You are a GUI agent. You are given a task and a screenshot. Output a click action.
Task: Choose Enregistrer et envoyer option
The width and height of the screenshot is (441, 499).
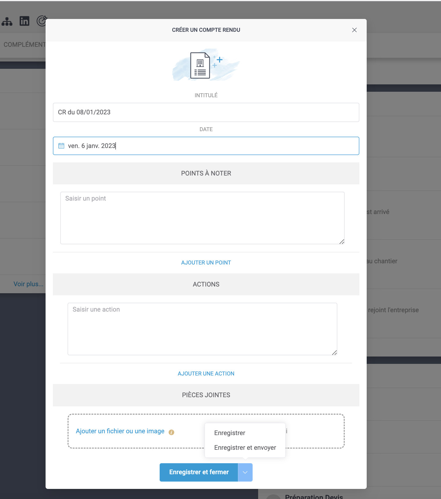(x=245, y=448)
